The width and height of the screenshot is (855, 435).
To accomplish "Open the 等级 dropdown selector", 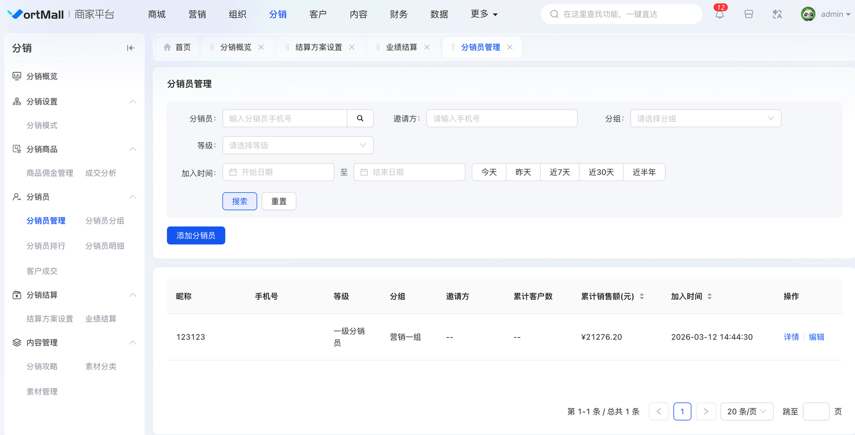I will tap(298, 145).
